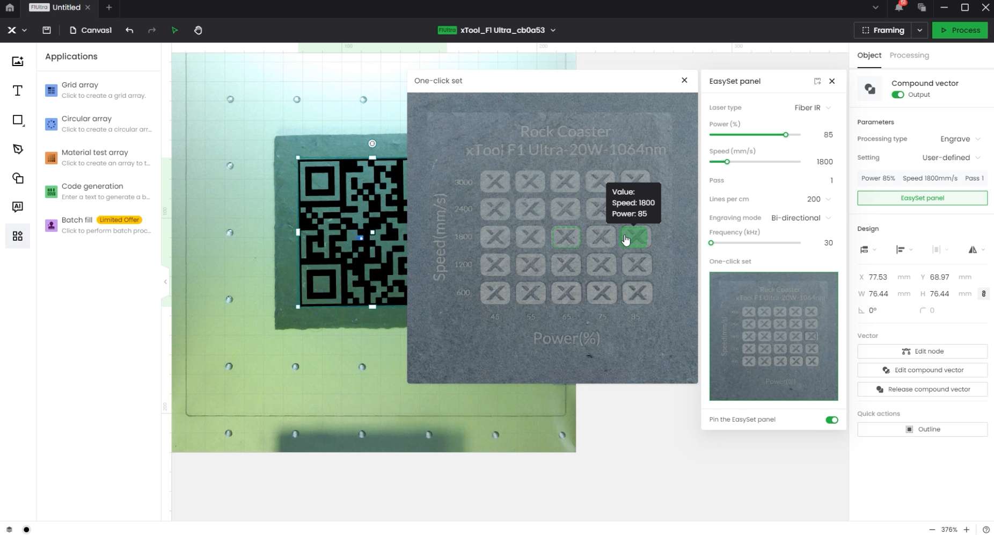Open the xTool logo main menu
The image size is (994, 535).
pos(17,30)
